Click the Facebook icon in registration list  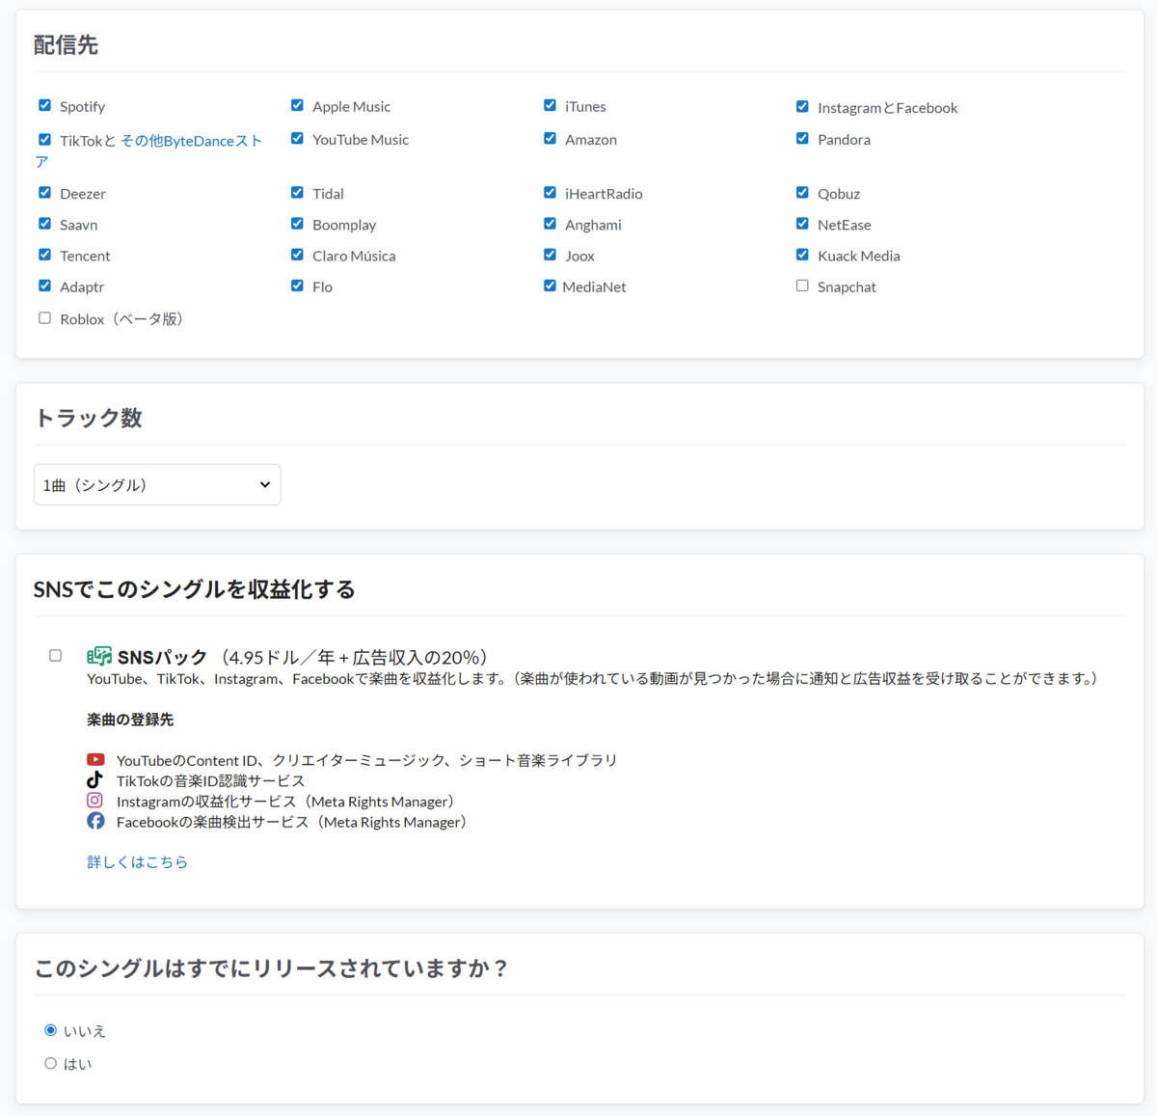click(x=95, y=821)
